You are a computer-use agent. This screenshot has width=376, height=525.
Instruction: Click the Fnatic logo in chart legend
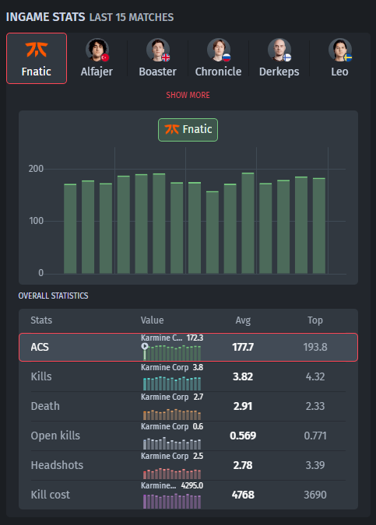point(172,129)
